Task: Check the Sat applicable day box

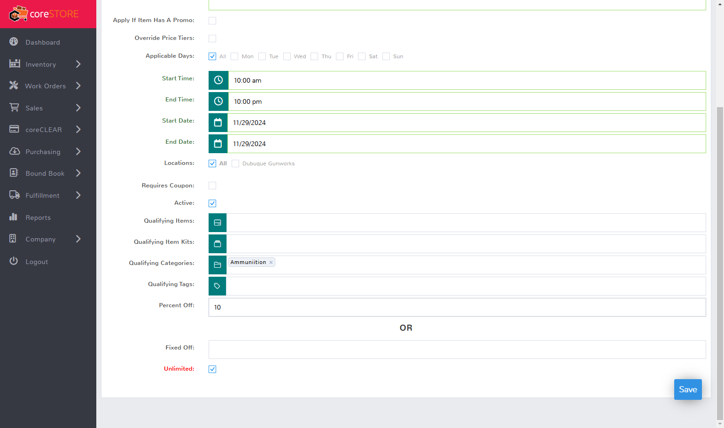Action: coord(362,56)
